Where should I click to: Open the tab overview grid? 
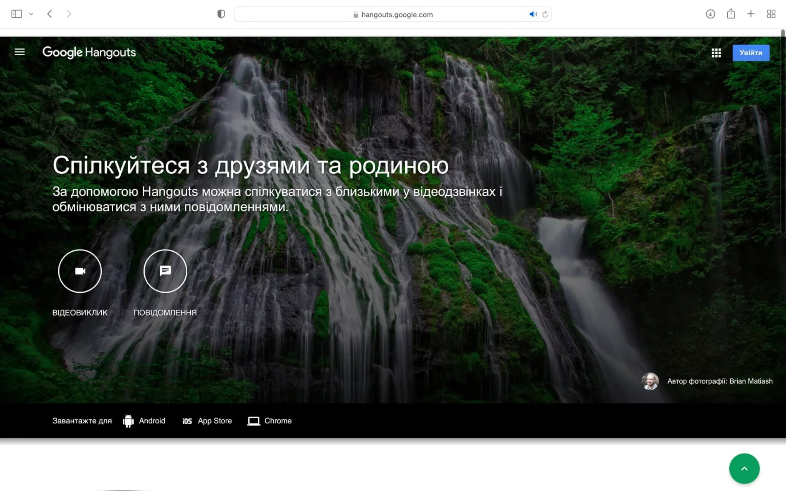click(x=771, y=14)
